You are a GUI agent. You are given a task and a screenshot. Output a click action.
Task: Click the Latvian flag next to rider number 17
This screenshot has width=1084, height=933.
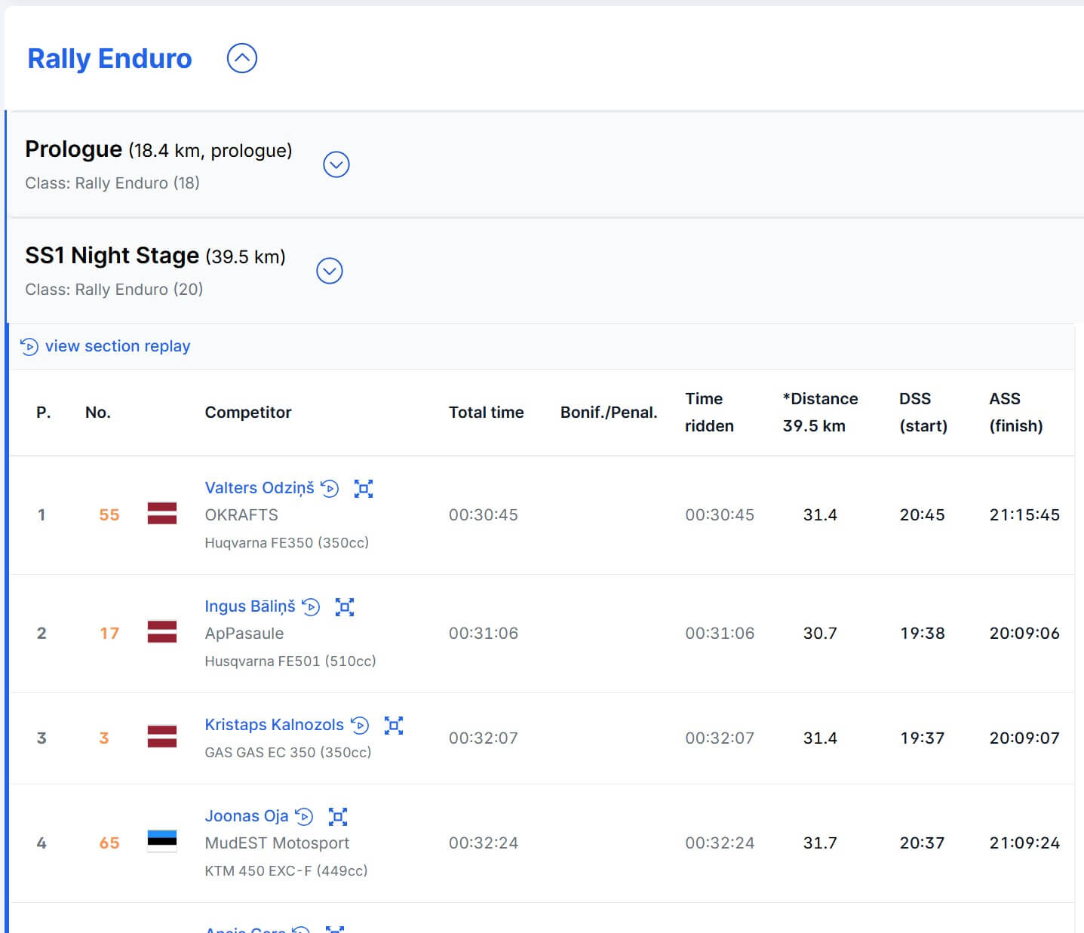coord(161,632)
